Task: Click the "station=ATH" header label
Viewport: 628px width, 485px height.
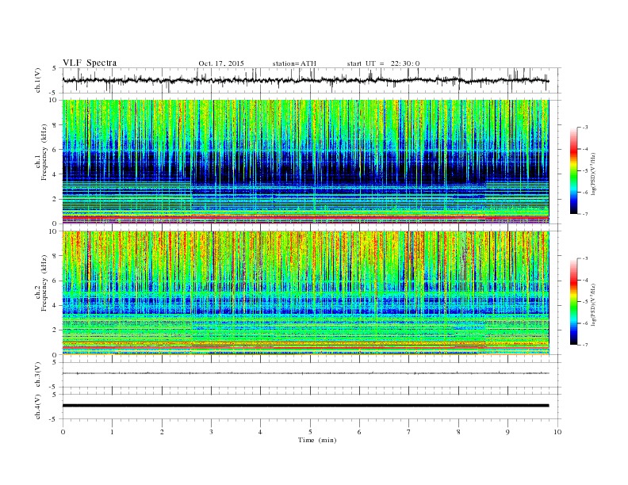Action: (x=294, y=63)
